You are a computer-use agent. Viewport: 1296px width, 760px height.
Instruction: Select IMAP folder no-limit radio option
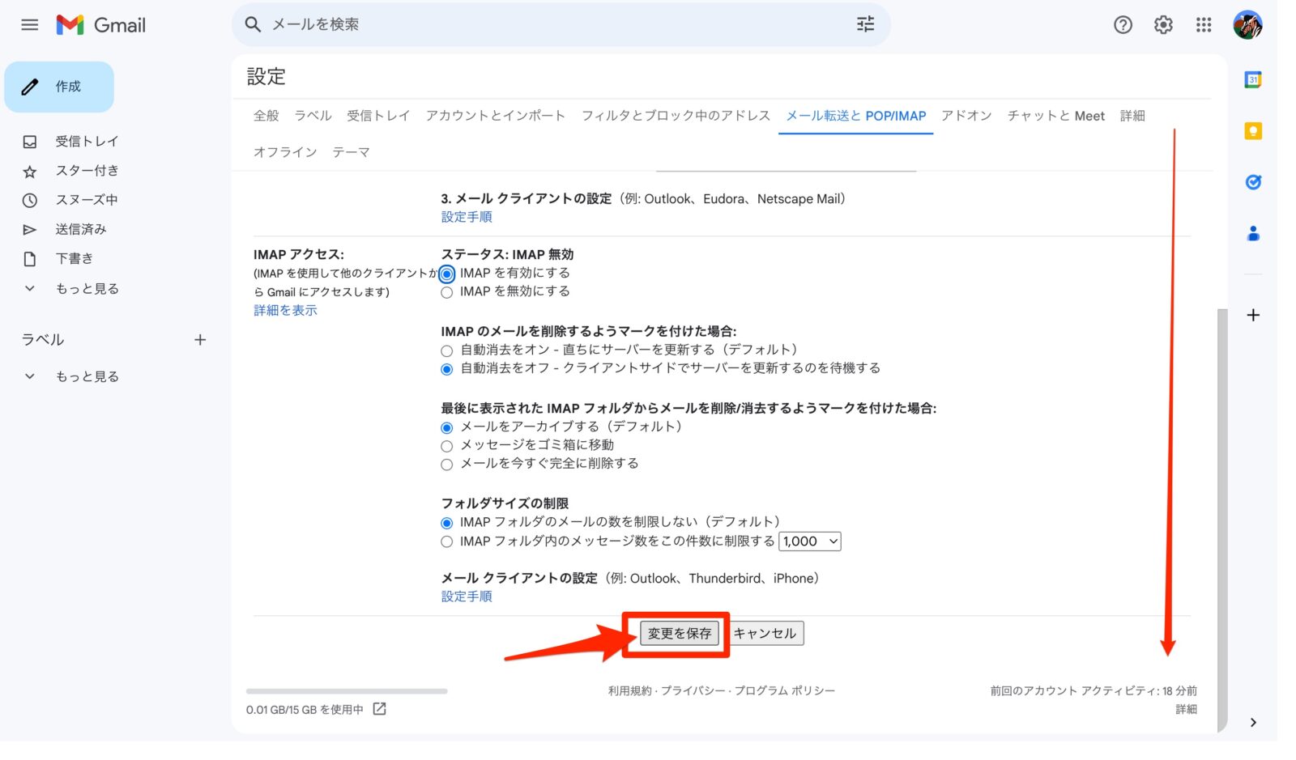[446, 523]
